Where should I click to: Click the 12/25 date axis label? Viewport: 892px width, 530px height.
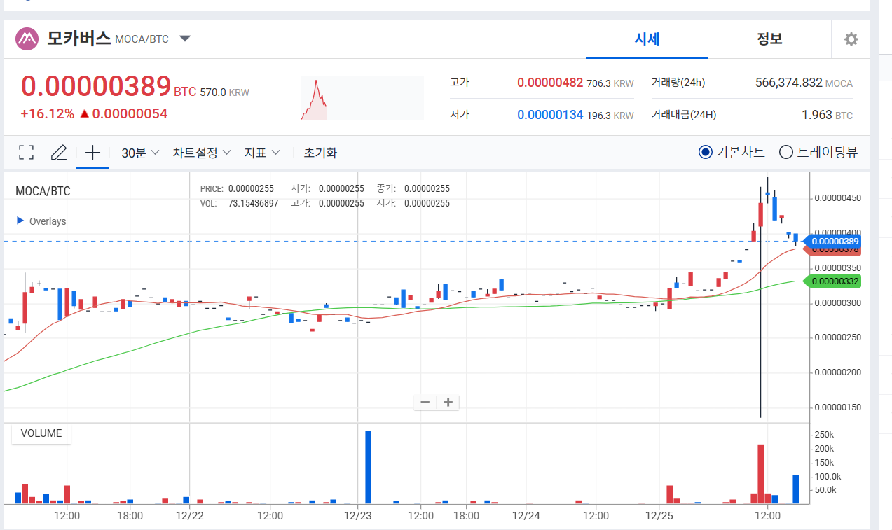(659, 516)
